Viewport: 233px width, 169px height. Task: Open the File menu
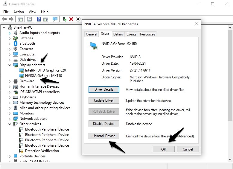coord(6,12)
